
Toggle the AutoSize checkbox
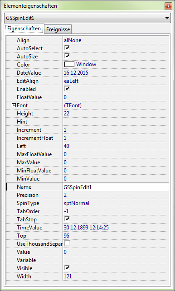pyautogui.click(x=67, y=57)
